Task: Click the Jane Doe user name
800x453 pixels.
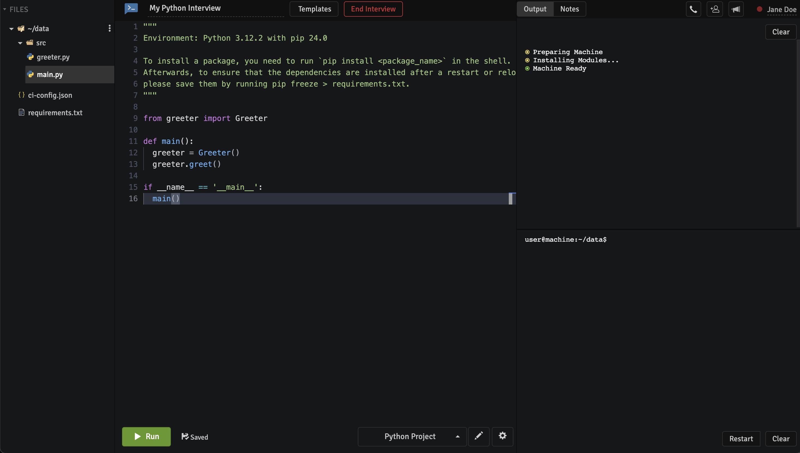Action: [x=781, y=10]
